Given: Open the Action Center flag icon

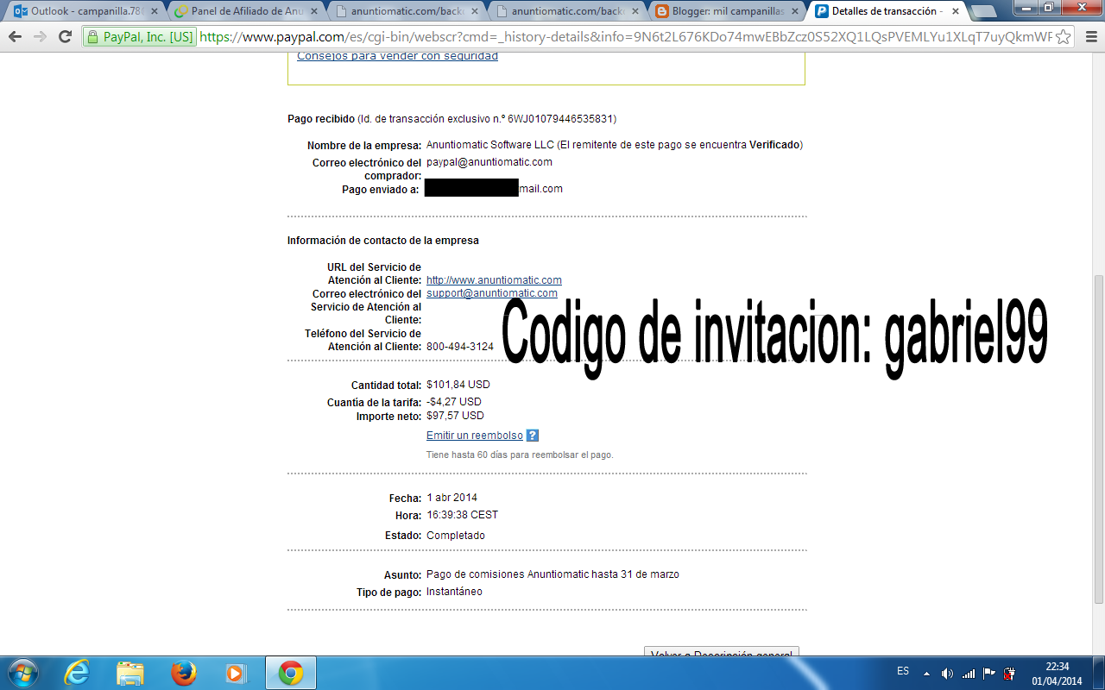Looking at the screenshot, I should click(x=989, y=674).
